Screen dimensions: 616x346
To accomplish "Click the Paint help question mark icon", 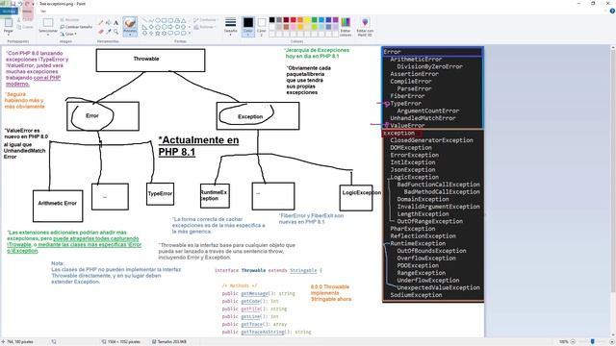I will coord(612,11).
